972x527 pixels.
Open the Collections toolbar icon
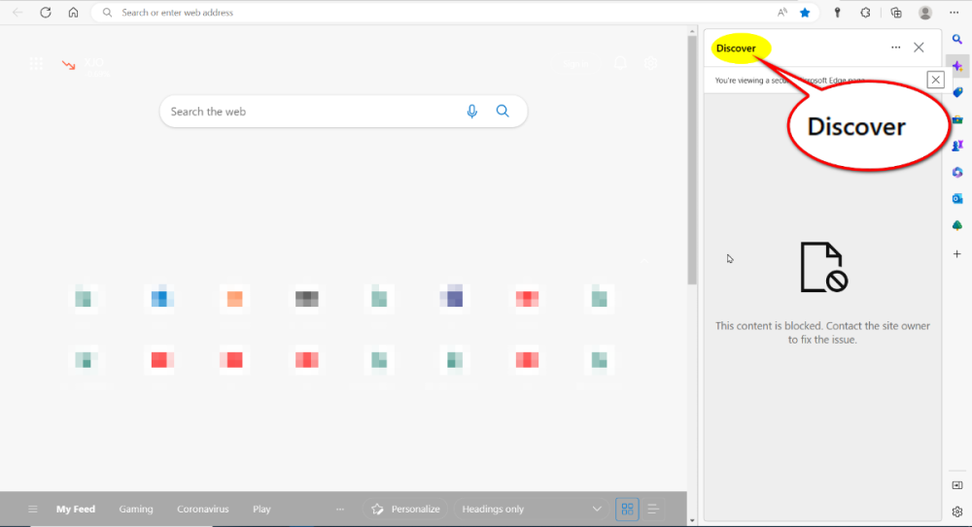click(x=896, y=13)
